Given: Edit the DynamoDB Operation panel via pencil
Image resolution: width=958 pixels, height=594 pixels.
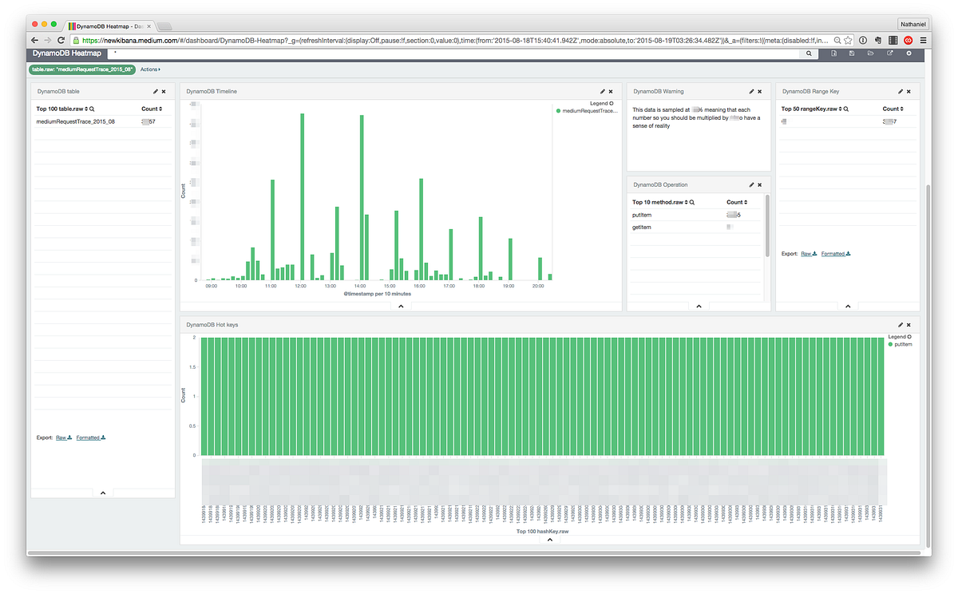Looking at the screenshot, I should click(x=751, y=185).
